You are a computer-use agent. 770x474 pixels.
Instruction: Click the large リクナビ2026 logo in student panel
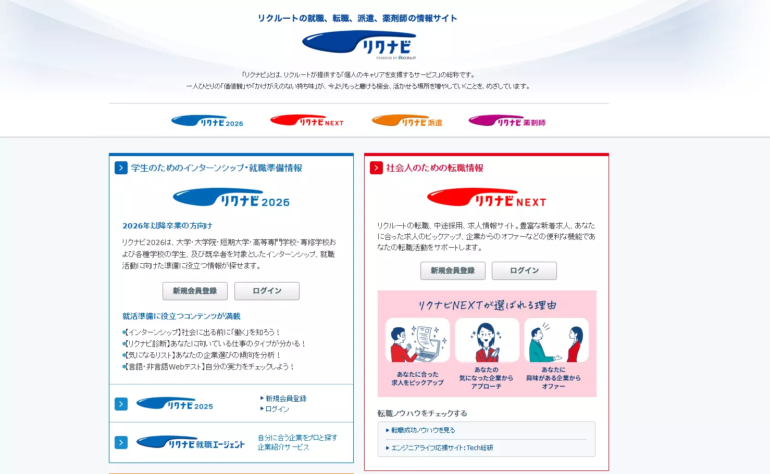(x=231, y=198)
